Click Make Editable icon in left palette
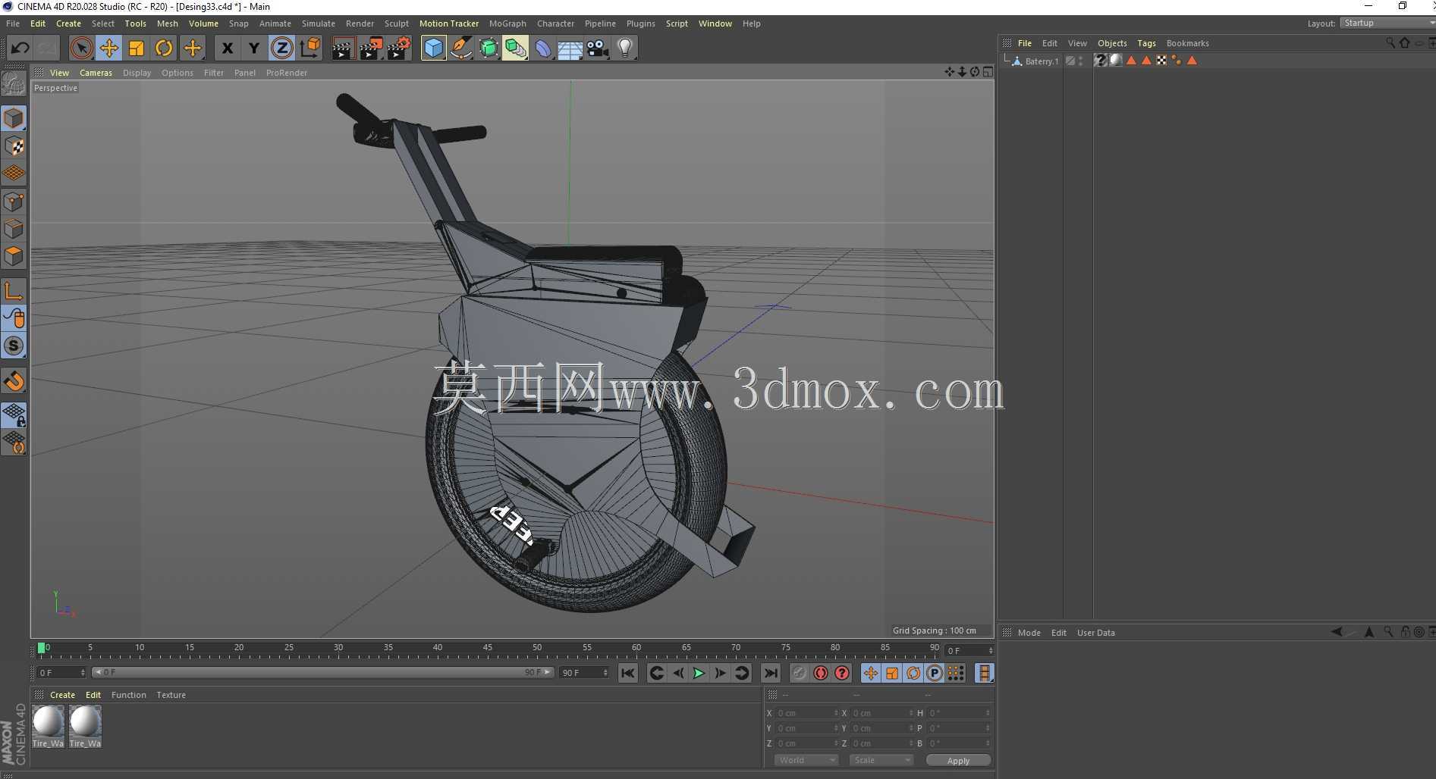Screen dimensions: 1436x779 14,83
